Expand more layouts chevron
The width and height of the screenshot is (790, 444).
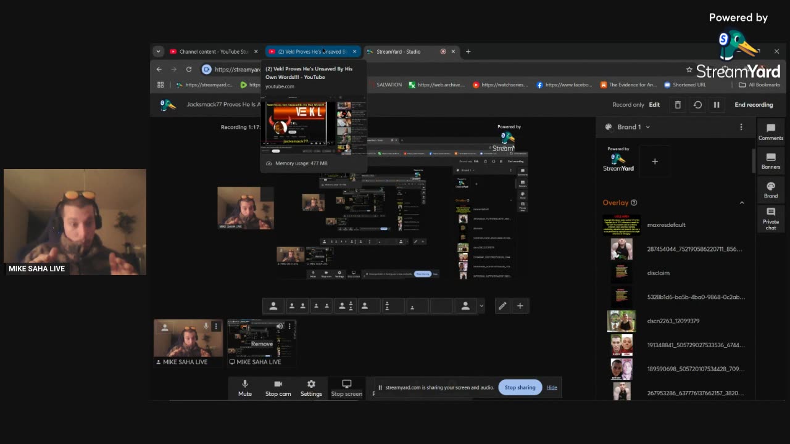[x=481, y=306]
